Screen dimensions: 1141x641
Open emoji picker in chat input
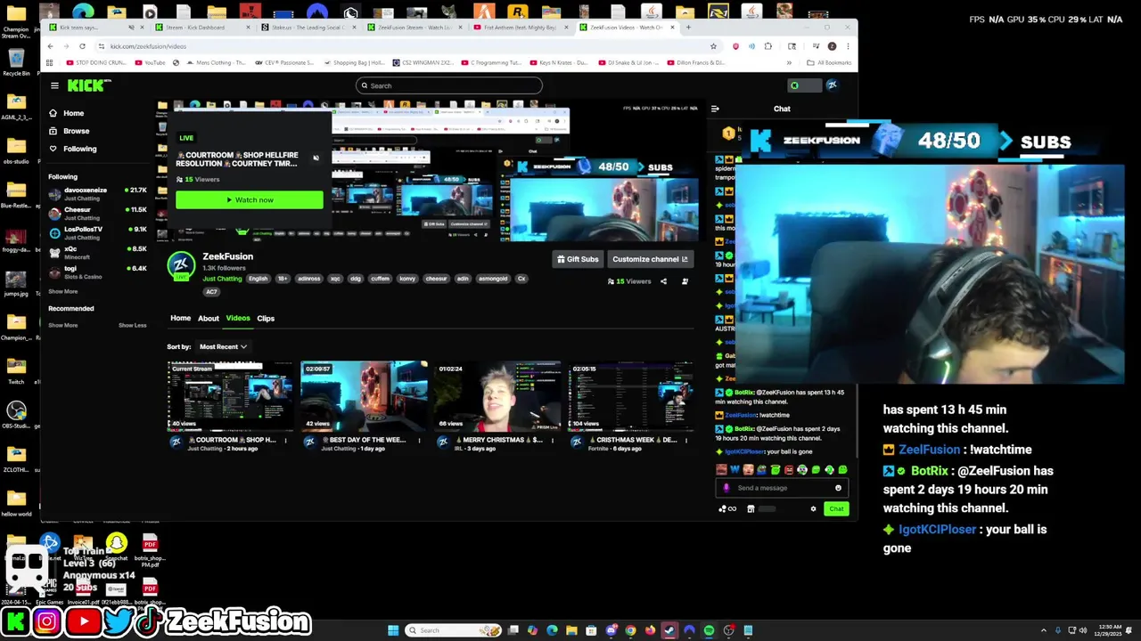click(838, 488)
